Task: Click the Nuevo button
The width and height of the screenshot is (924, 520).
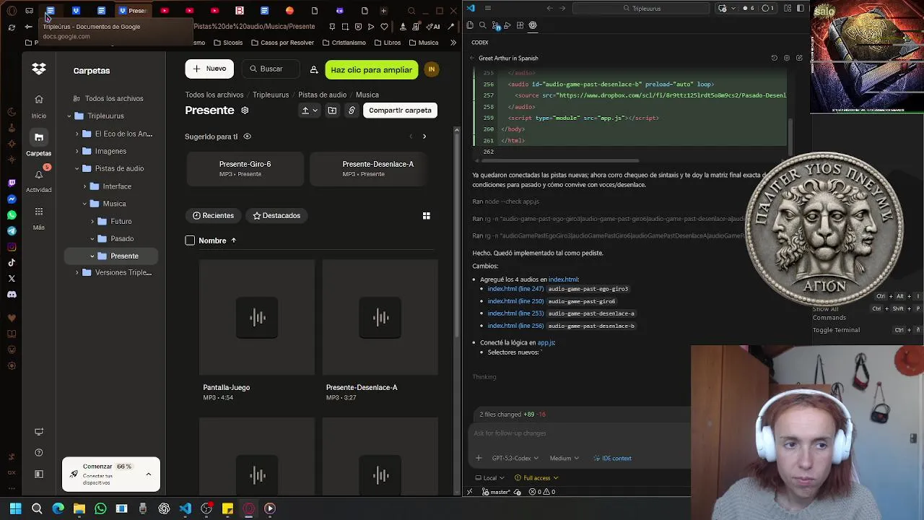Action: (209, 69)
